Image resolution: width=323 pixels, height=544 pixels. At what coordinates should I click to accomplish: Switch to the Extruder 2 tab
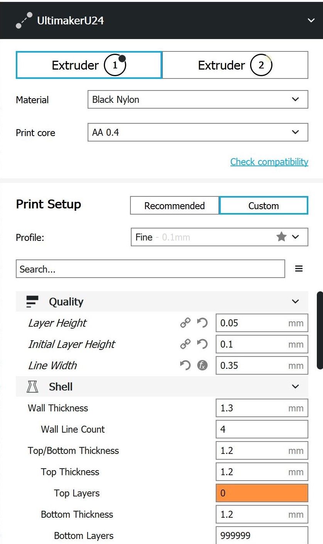click(235, 65)
